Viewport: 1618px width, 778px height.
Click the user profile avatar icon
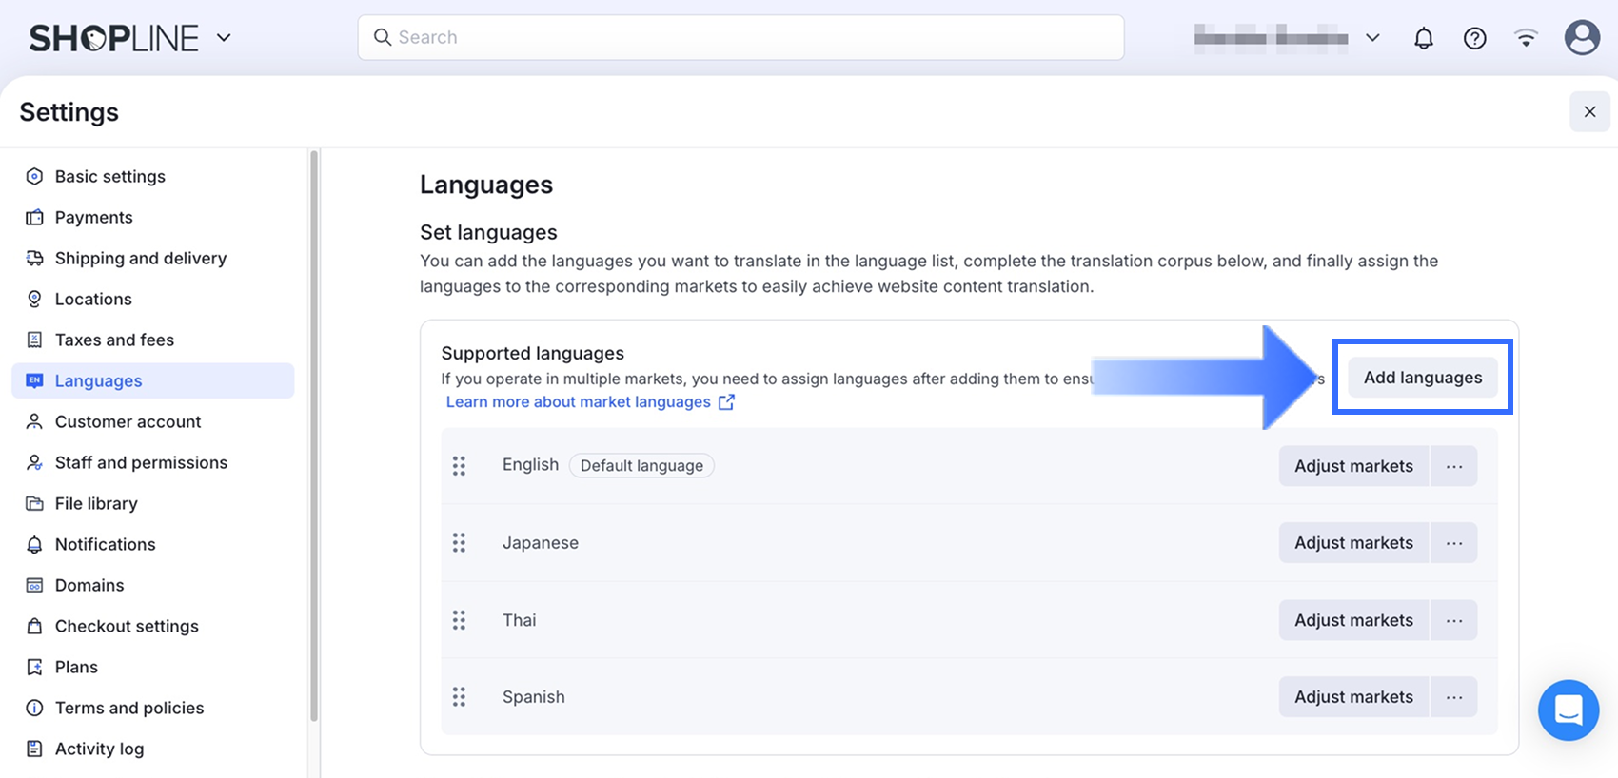tap(1582, 38)
